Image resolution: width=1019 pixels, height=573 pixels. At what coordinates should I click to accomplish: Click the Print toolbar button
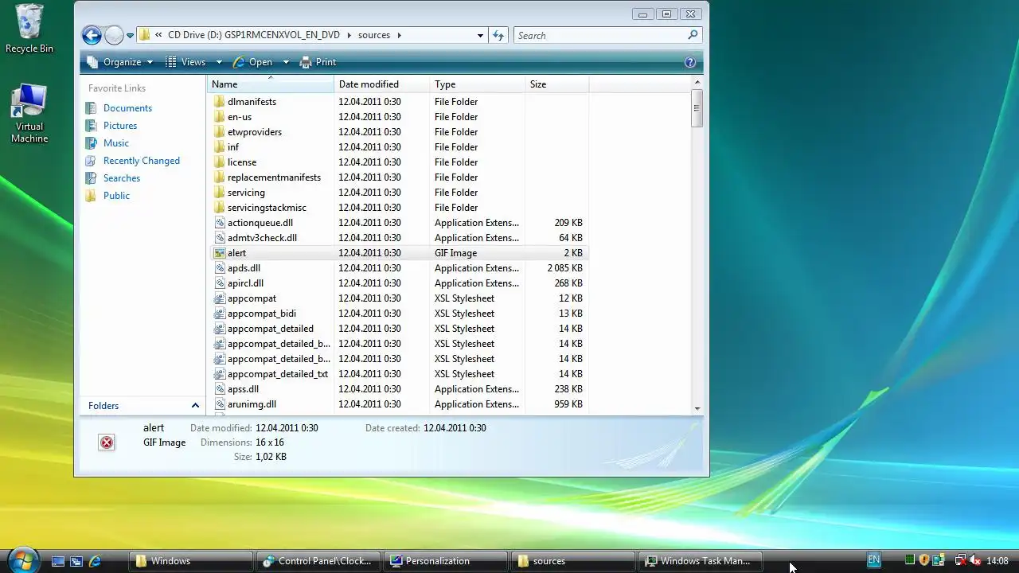click(318, 62)
